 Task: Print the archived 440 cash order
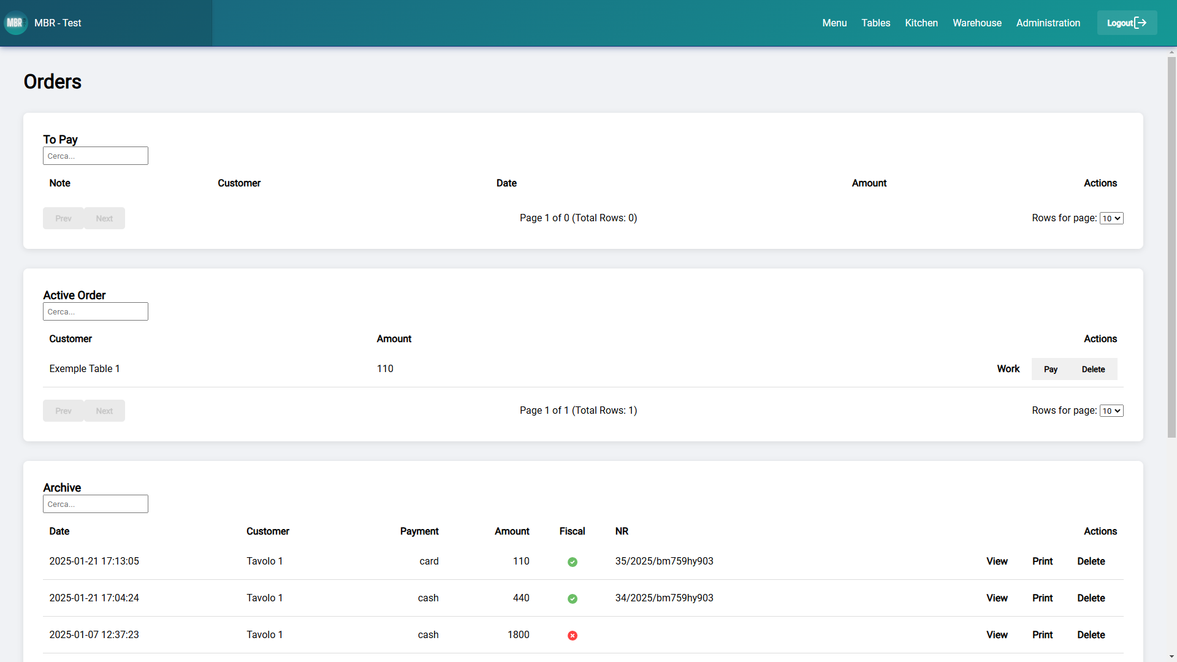pyautogui.click(x=1042, y=598)
